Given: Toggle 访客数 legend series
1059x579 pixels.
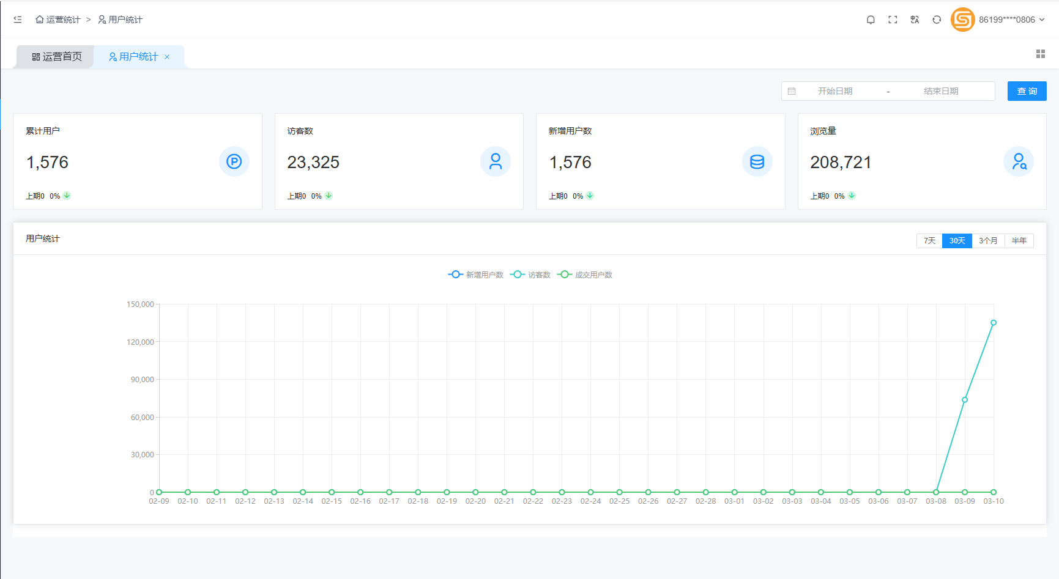Looking at the screenshot, I should click(x=530, y=275).
